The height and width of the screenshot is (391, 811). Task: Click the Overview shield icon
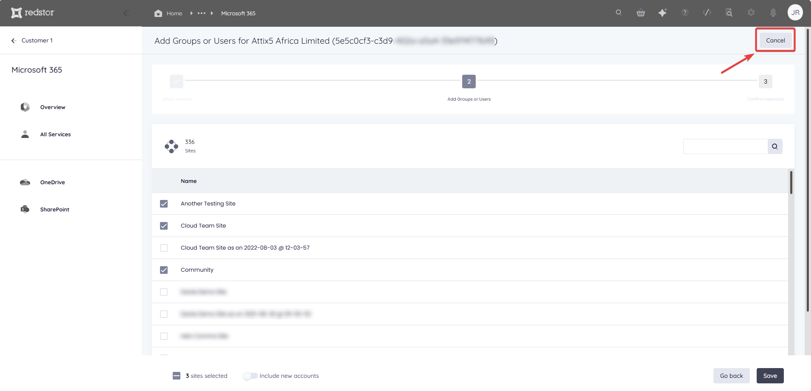[x=25, y=107]
